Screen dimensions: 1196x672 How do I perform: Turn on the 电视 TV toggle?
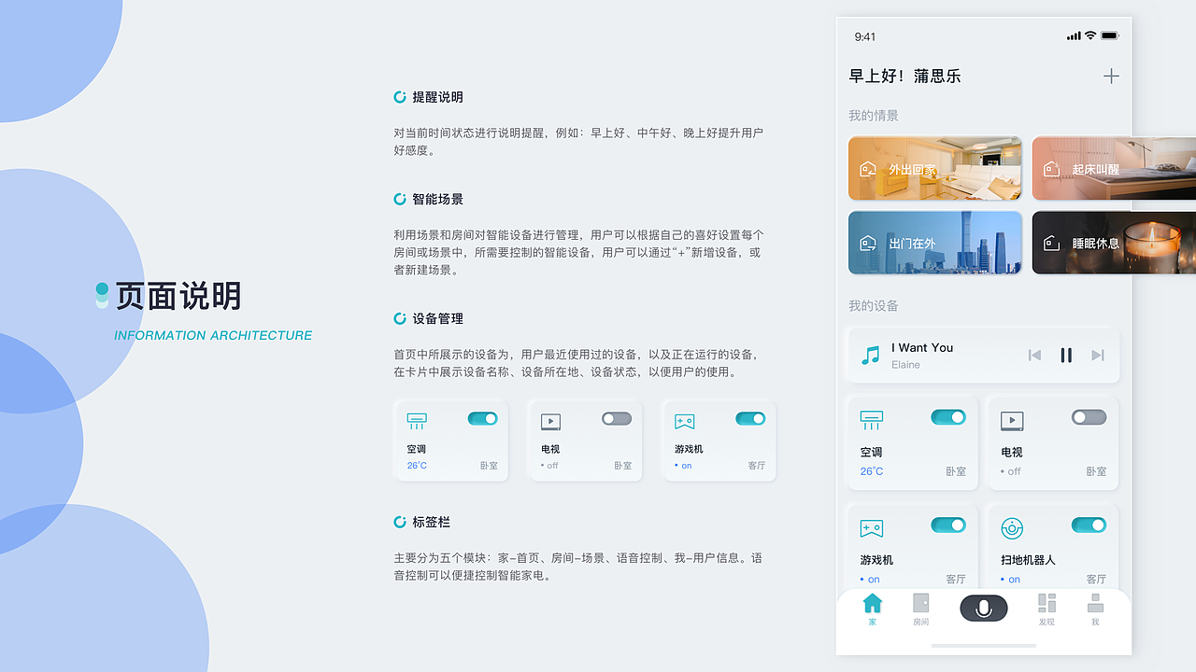click(1089, 417)
